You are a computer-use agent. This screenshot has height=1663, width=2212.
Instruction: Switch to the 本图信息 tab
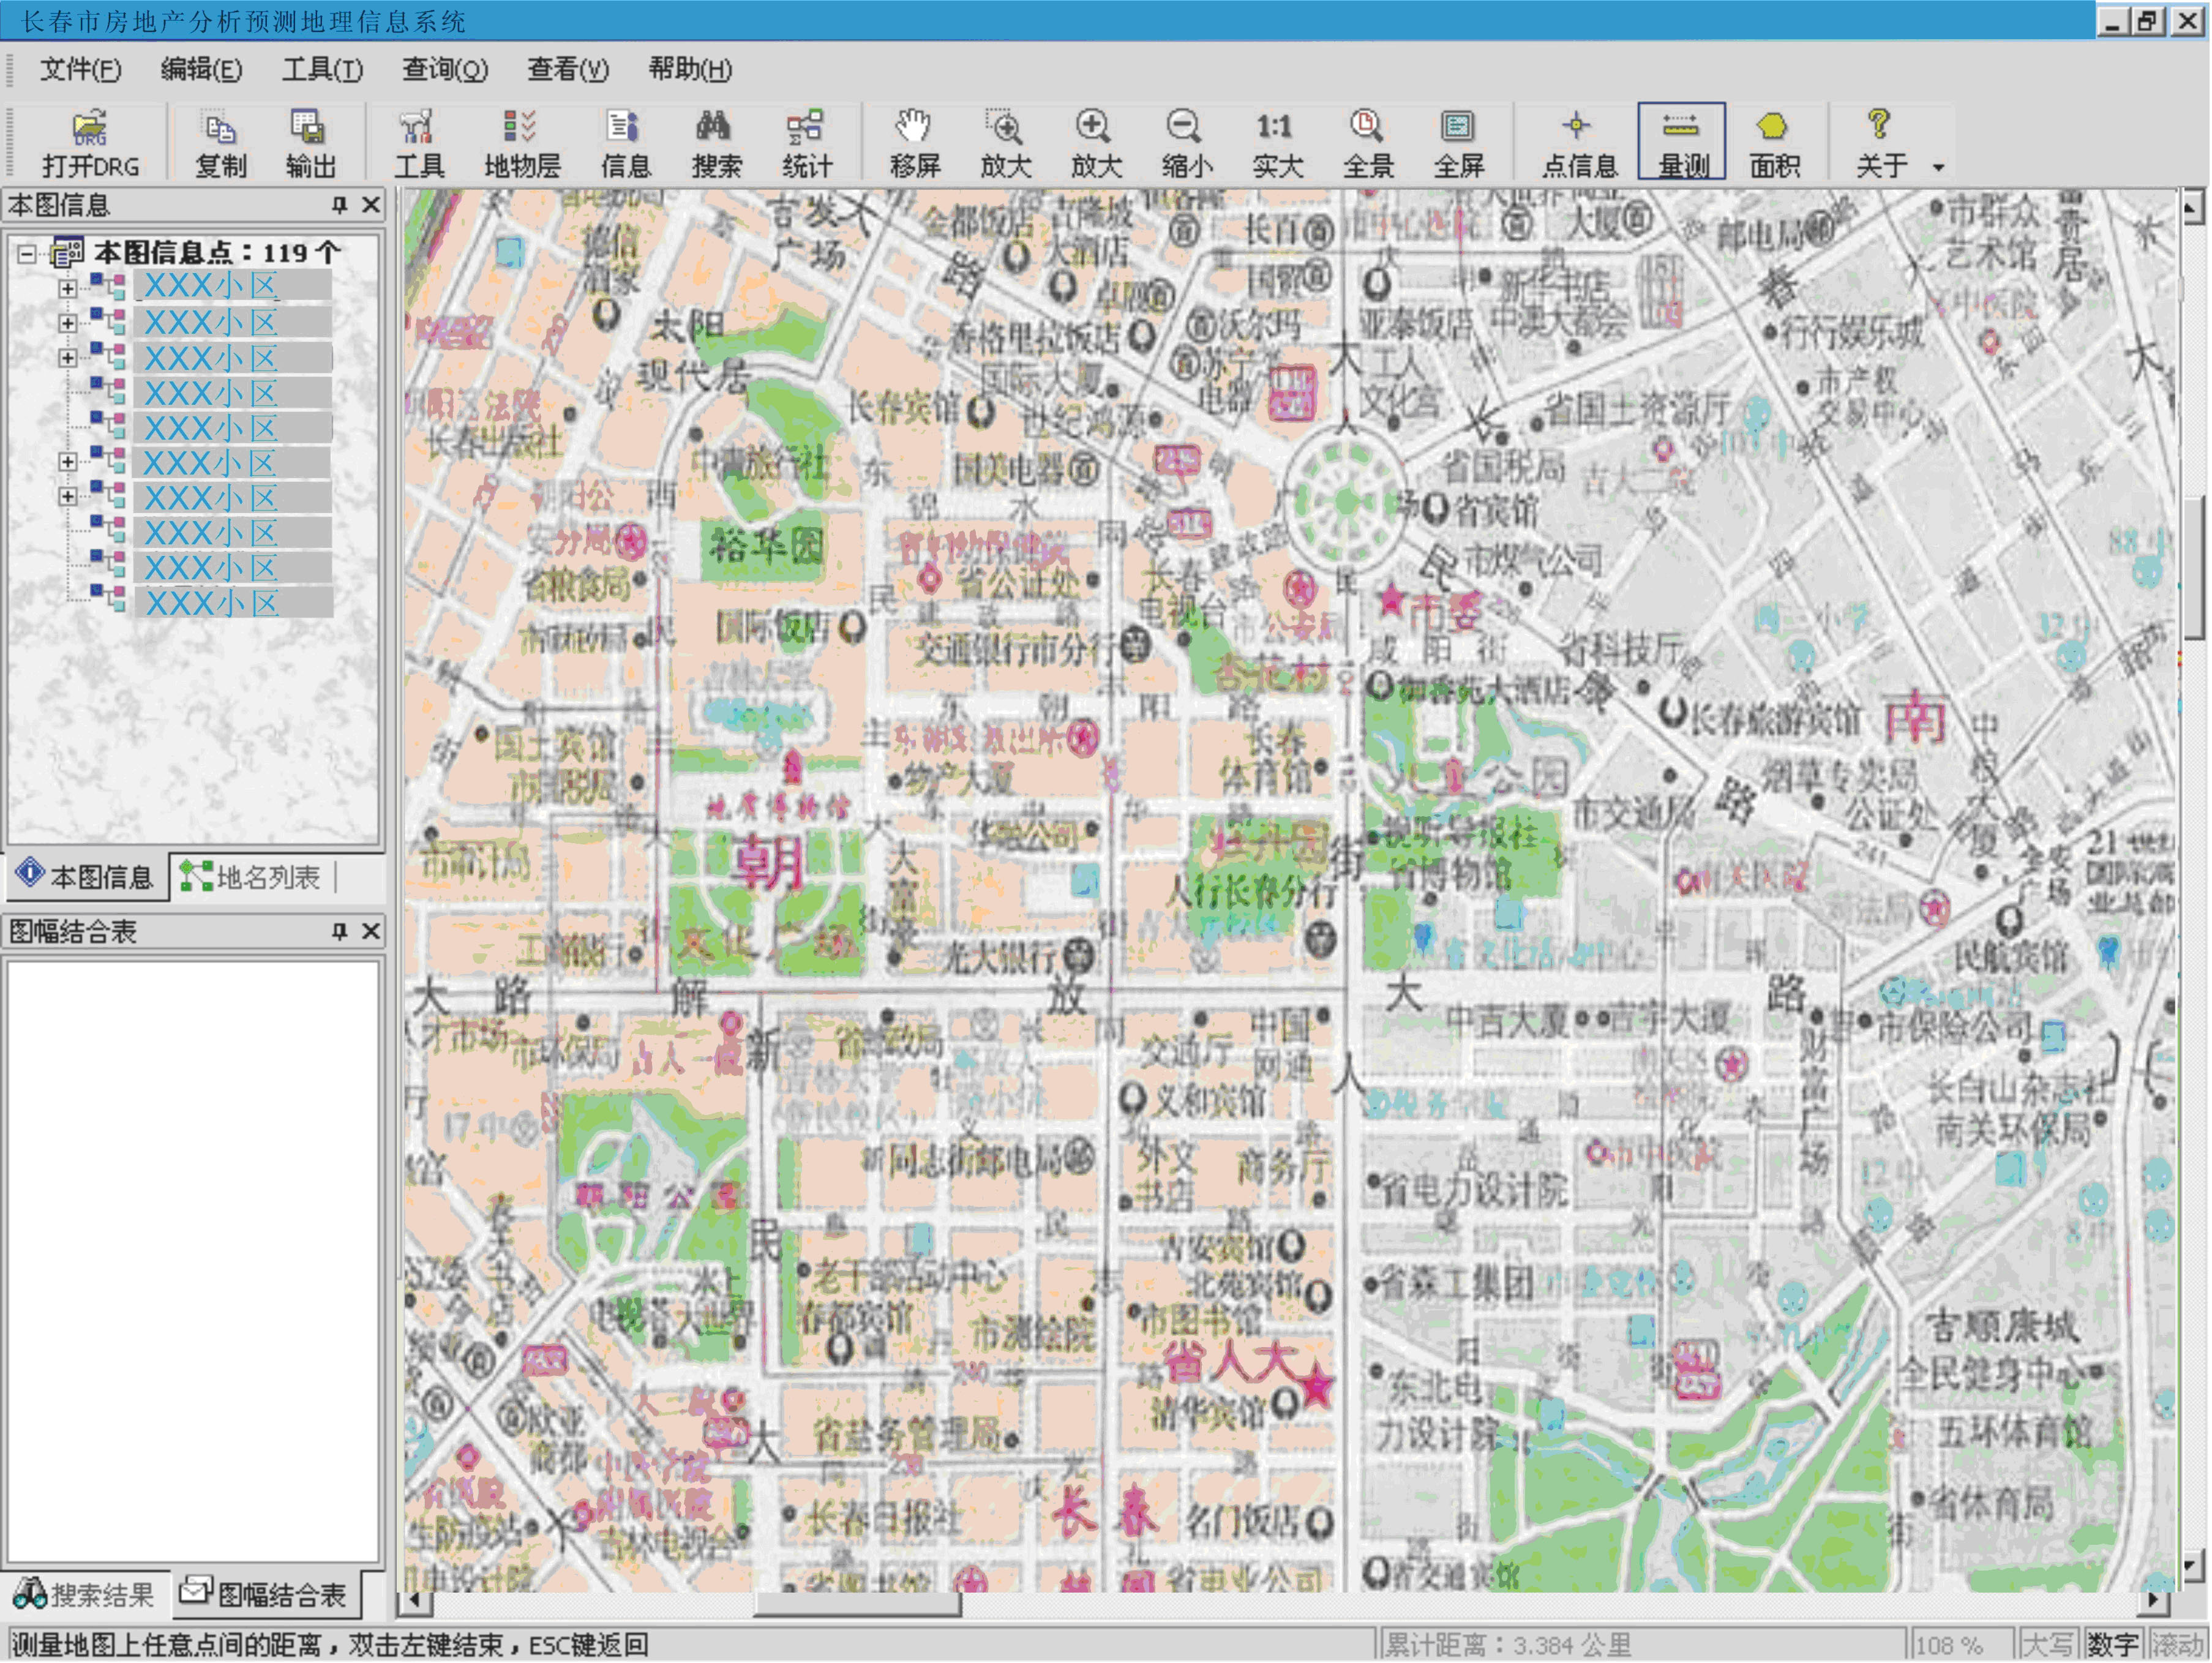coord(86,877)
